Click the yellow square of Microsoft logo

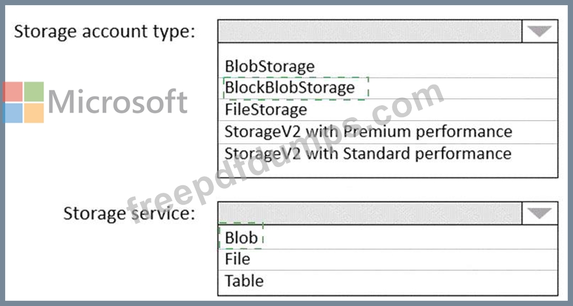[x=34, y=113]
